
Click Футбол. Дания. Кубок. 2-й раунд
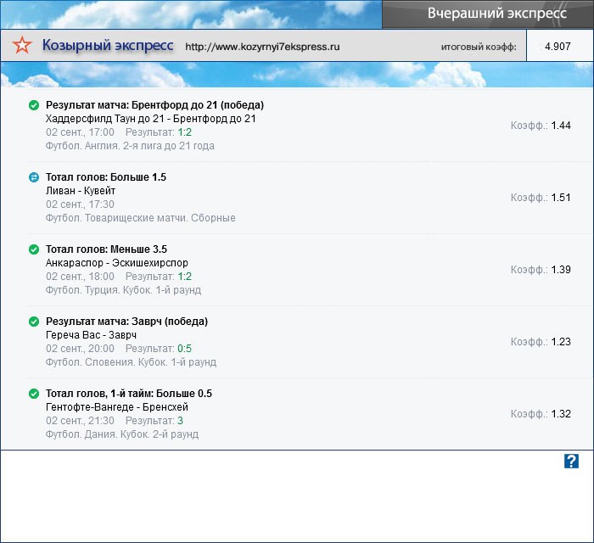point(122,434)
